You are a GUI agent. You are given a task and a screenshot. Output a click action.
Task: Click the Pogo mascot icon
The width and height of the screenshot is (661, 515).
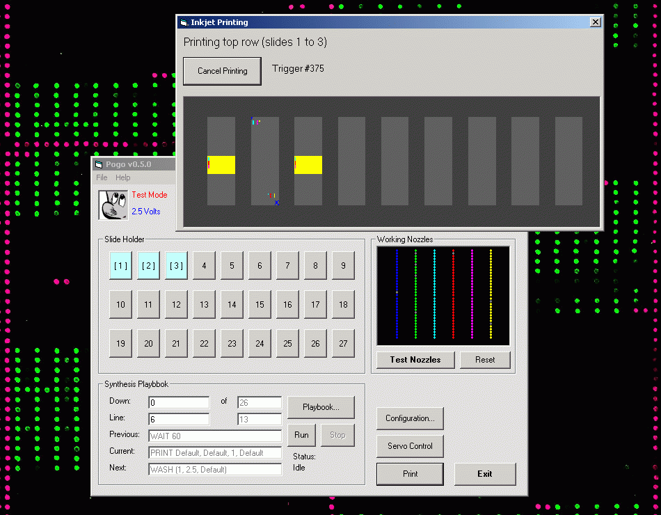[x=113, y=205]
